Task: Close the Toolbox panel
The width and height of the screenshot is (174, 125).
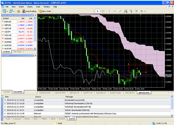Action: (x=2, y=96)
